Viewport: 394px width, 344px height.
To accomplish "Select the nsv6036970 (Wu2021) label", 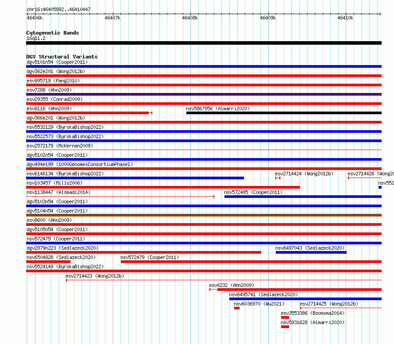I will pos(259,304).
